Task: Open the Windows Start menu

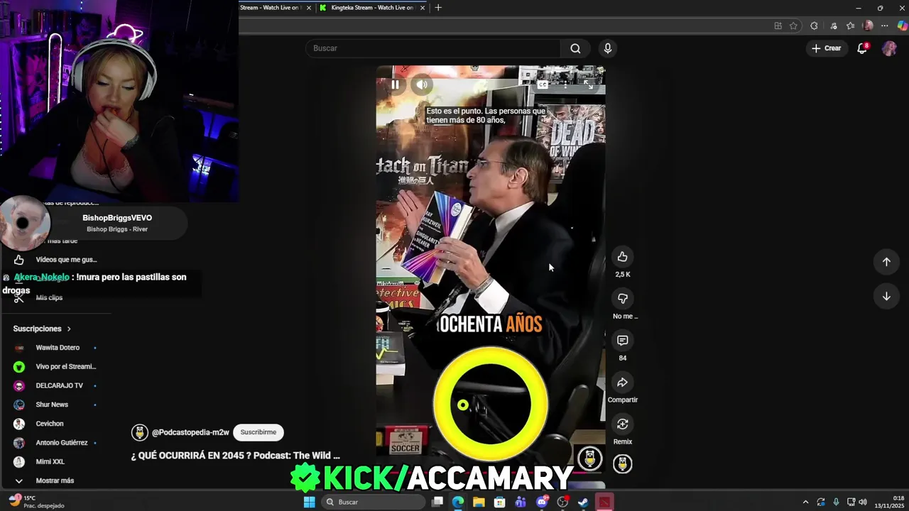Action: pyautogui.click(x=309, y=502)
